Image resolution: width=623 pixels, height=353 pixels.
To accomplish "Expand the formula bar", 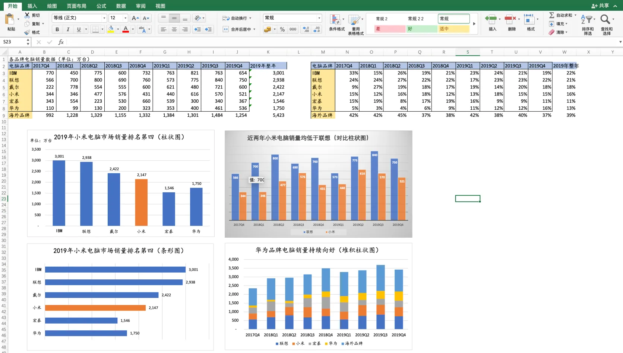I will (x=620, y=42).
